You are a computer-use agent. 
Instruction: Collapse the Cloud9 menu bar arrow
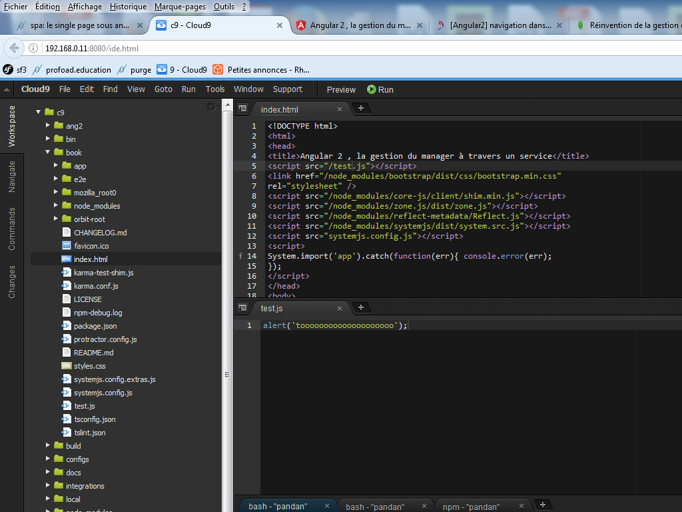pyautogui.click(x=7, y=90)
